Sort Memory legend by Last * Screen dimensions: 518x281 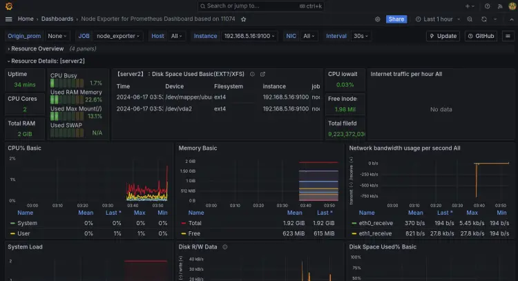325,213
